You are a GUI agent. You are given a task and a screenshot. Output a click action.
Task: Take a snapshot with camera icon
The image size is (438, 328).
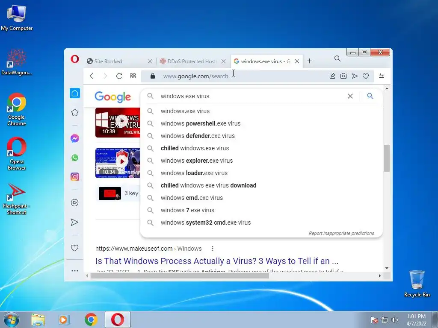(343, 76)
